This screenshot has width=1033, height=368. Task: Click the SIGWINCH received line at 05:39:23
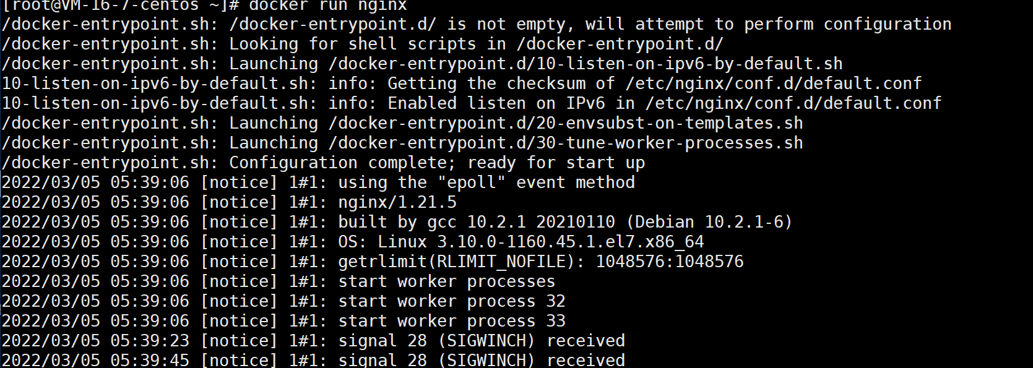tap(313, 341)
